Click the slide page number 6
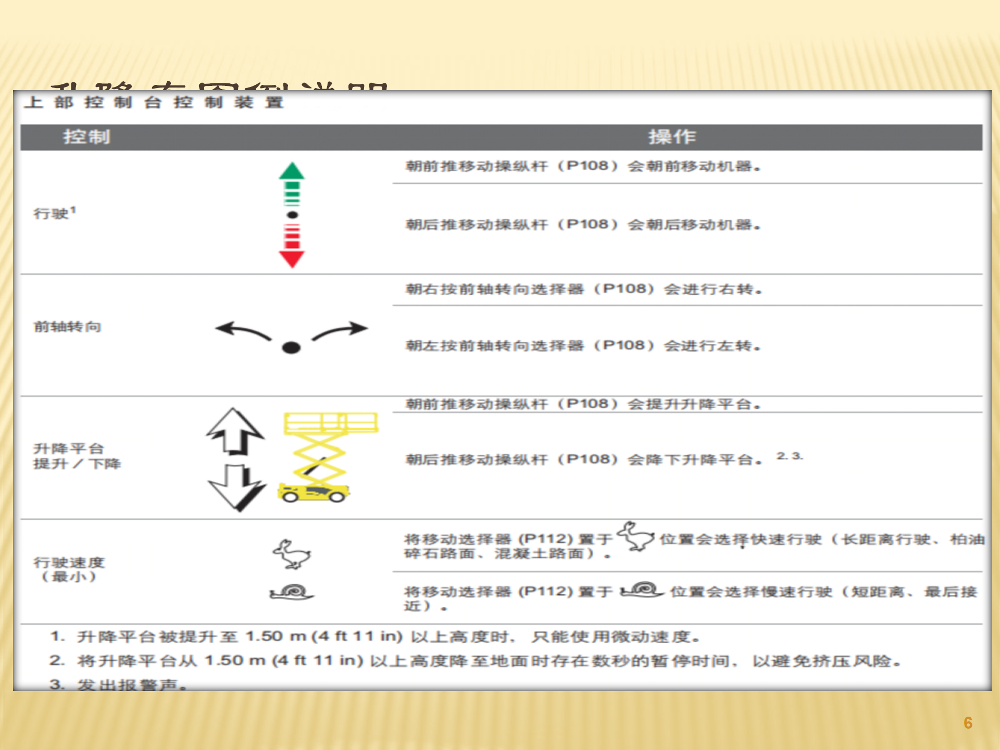This screenshot has width=1000, height=750. pyautogui.click(x=968, y=723)
